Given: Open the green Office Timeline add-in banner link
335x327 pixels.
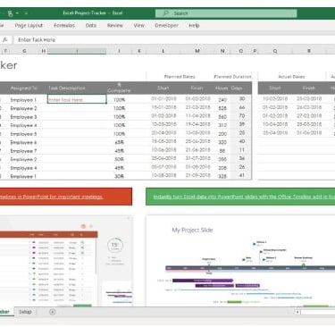Looking at the screenshot, I should tap(240, 197).
